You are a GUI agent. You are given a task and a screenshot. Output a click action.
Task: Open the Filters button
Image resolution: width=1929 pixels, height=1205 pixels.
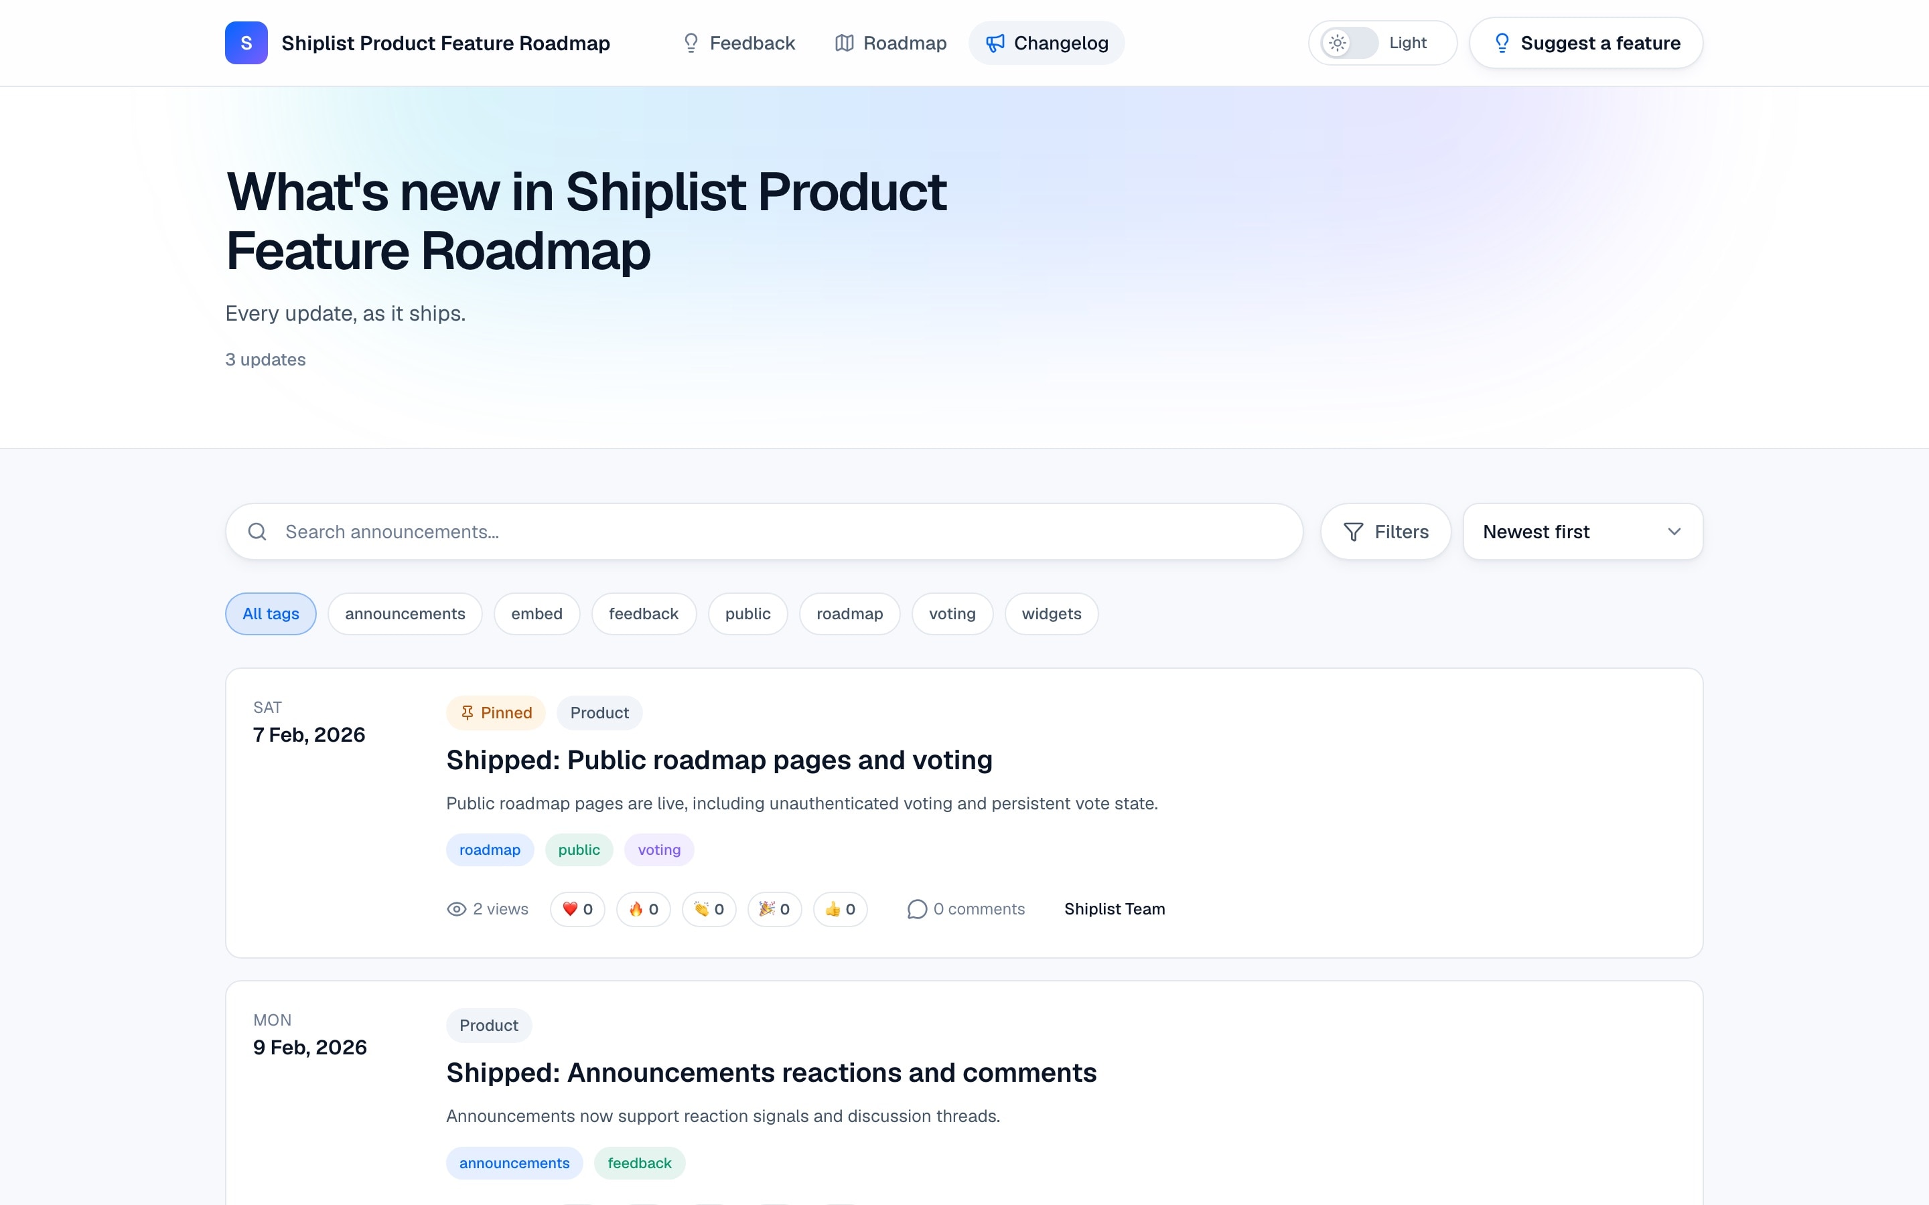point(1385,532)
